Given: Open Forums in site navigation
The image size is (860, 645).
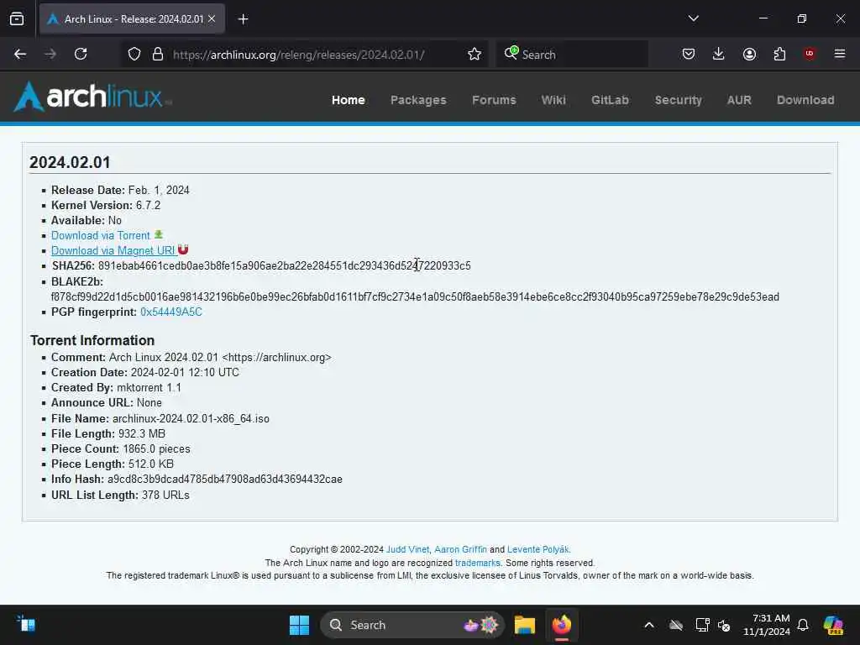Looking at the screenshot, I should (494, 100).
